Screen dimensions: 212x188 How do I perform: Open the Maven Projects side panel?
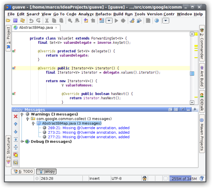point(202,134)
